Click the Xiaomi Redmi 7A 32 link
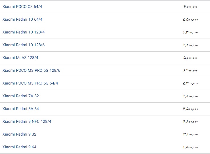Image resolution: width=210 pixels, height=154 pixels. 21,96
